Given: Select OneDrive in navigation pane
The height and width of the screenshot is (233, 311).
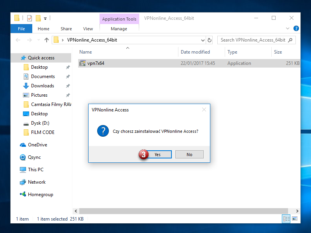Looking at the screenshot, I should [x=37, y=145].
